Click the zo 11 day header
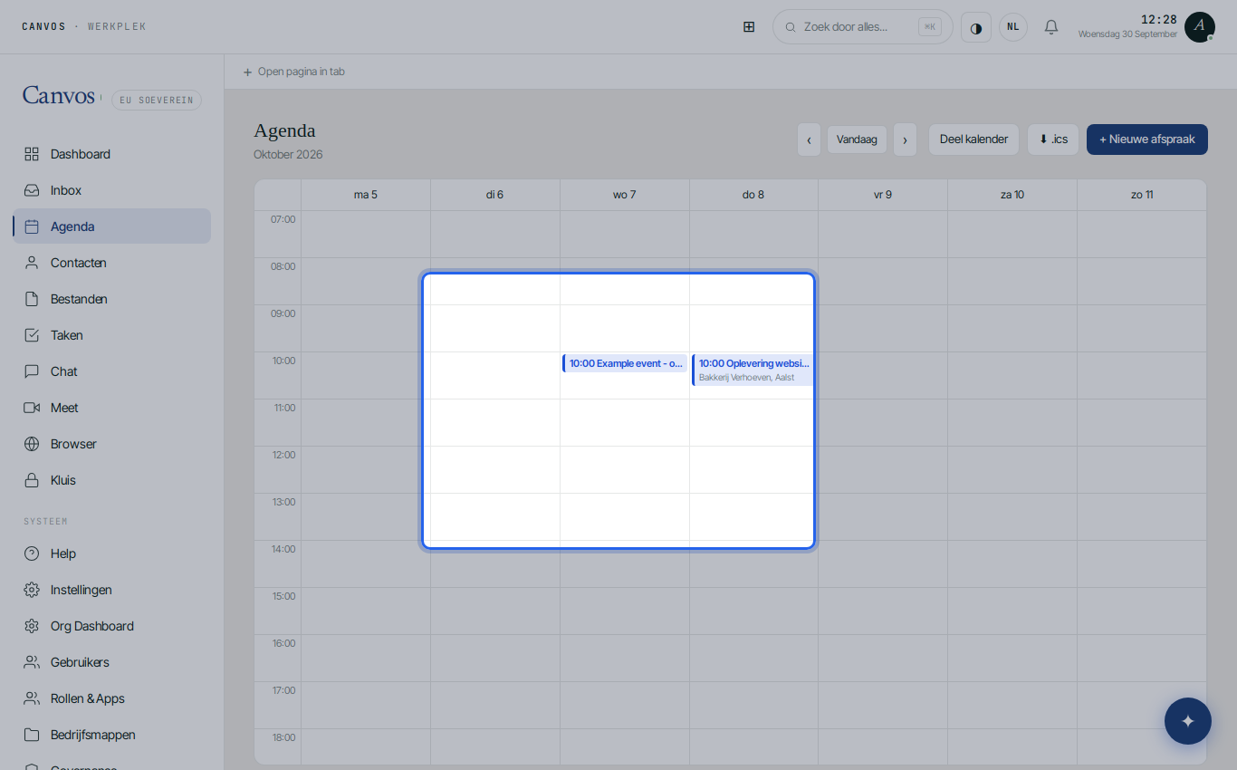Viewport: 1237px width, 770px height. [1142, 195]
